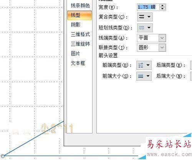Open the 文本框 category
The image size is (192, 160).
pos(78,63)
